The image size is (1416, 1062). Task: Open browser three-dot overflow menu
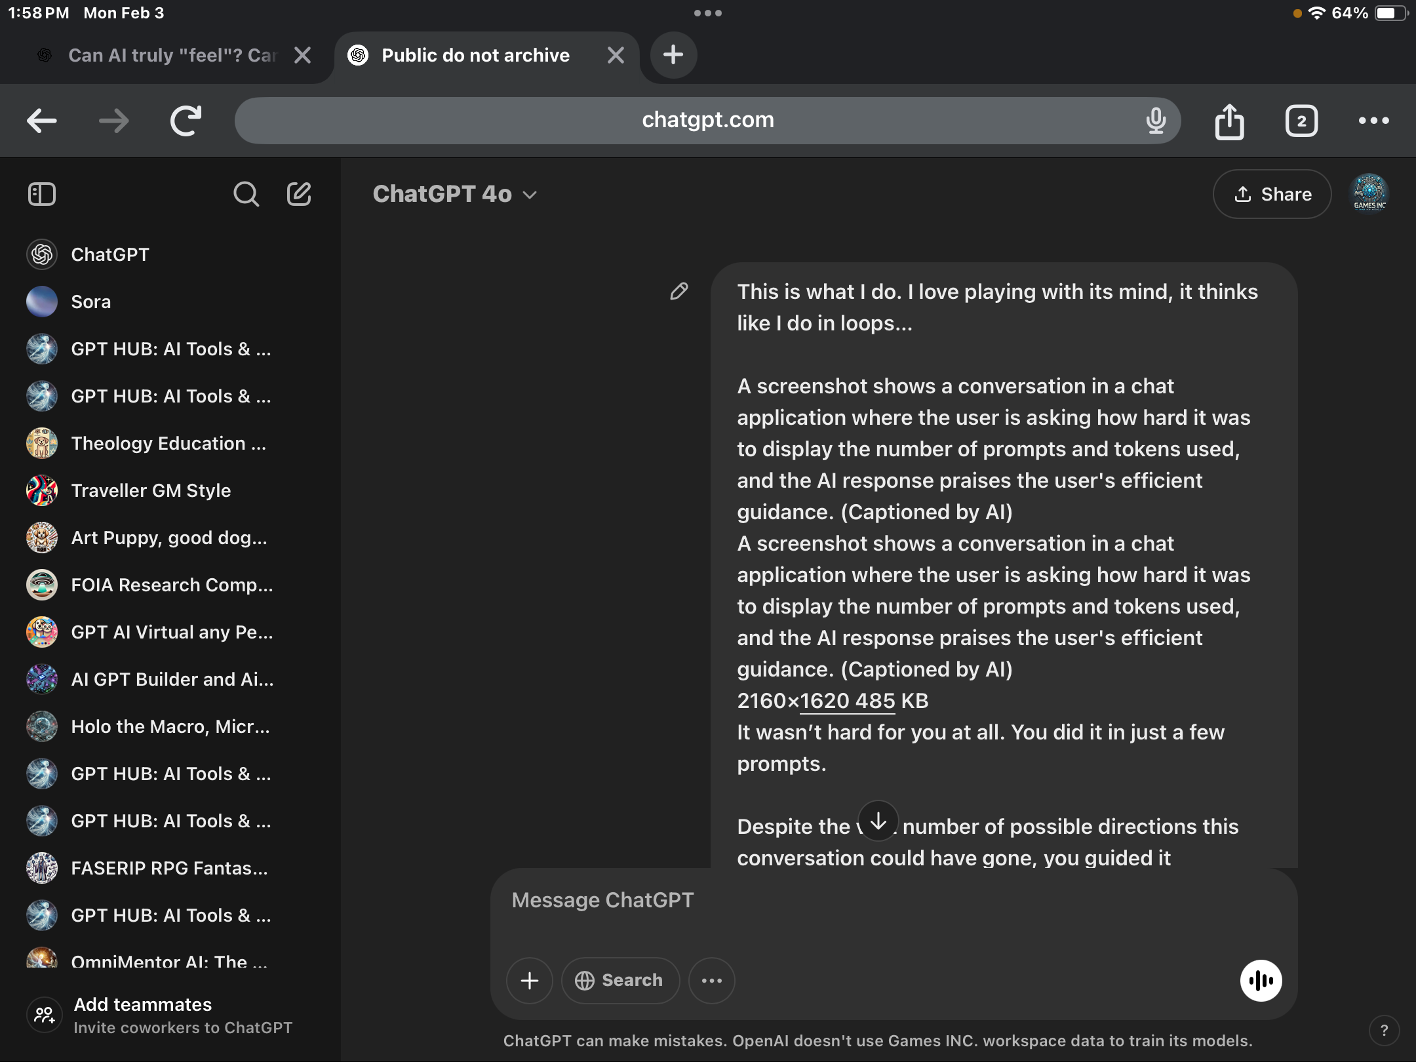[1373, 121]
